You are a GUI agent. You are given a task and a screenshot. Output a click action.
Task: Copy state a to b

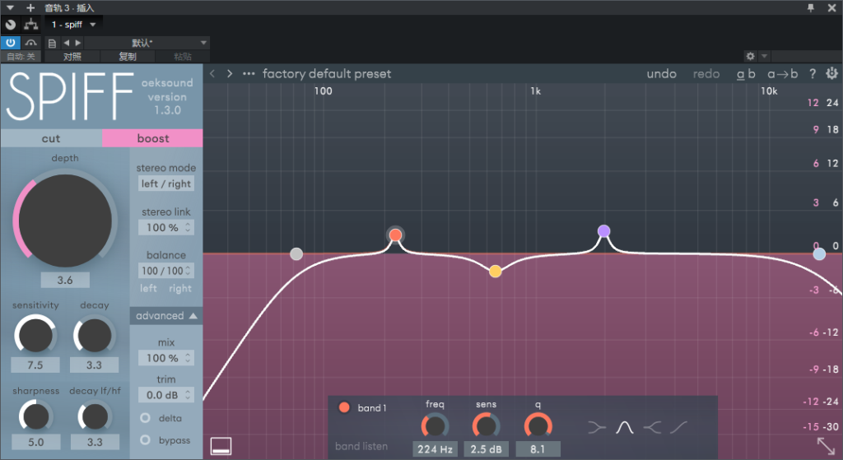(782, 73)
